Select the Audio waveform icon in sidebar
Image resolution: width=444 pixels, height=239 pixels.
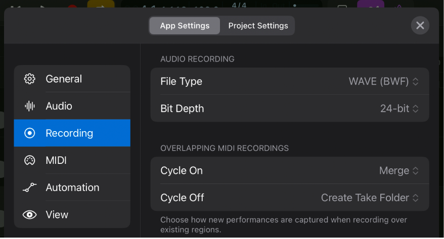[30, 106]
